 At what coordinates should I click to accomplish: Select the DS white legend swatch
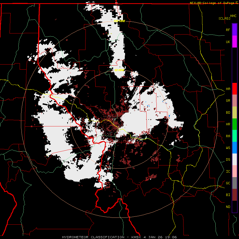point(234,159)
